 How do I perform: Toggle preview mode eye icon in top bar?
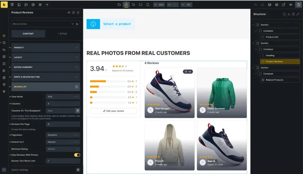[x=291, y=5]
